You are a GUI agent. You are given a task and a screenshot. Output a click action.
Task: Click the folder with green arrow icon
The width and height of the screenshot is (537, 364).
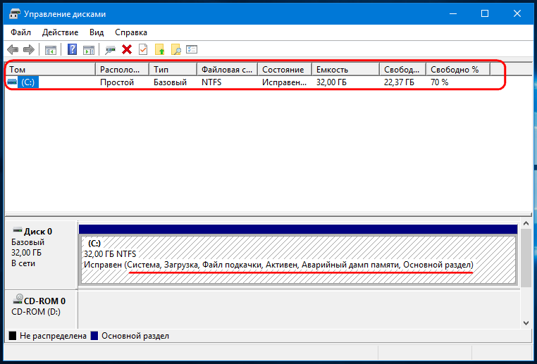point(160,49)
